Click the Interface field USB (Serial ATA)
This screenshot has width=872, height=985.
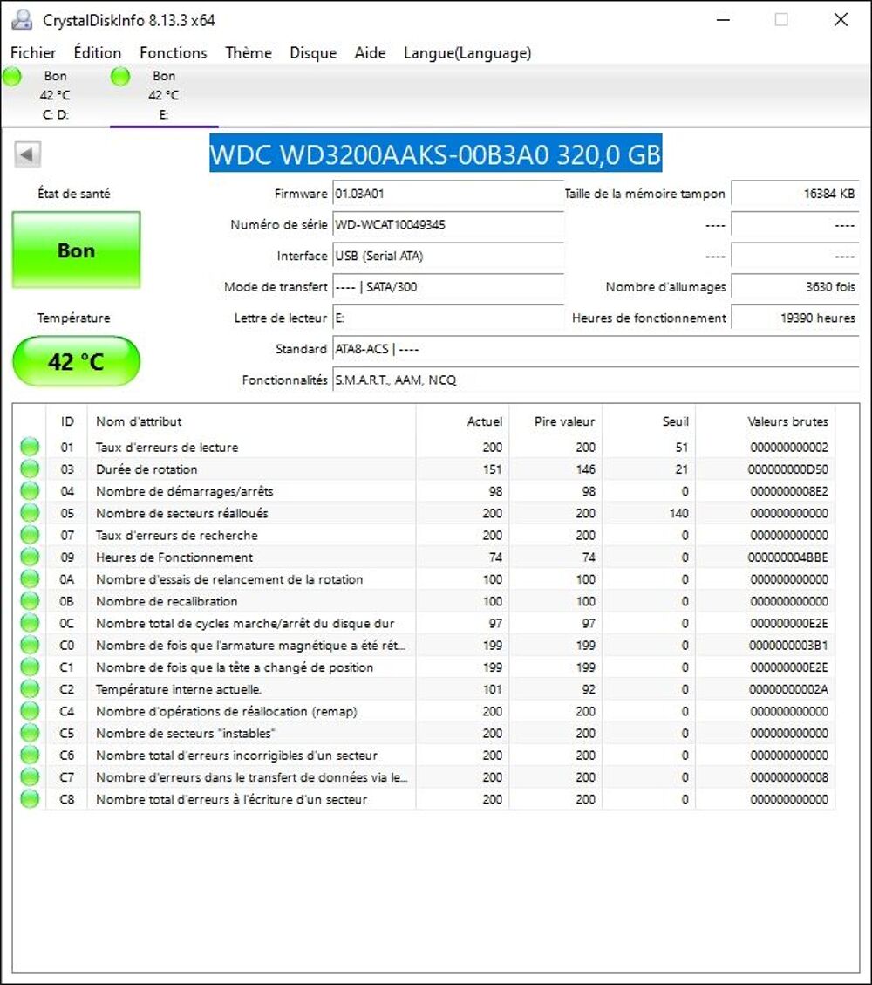point(447,256)
